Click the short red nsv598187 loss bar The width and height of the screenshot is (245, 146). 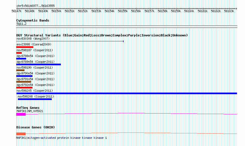tap(19, 53)
